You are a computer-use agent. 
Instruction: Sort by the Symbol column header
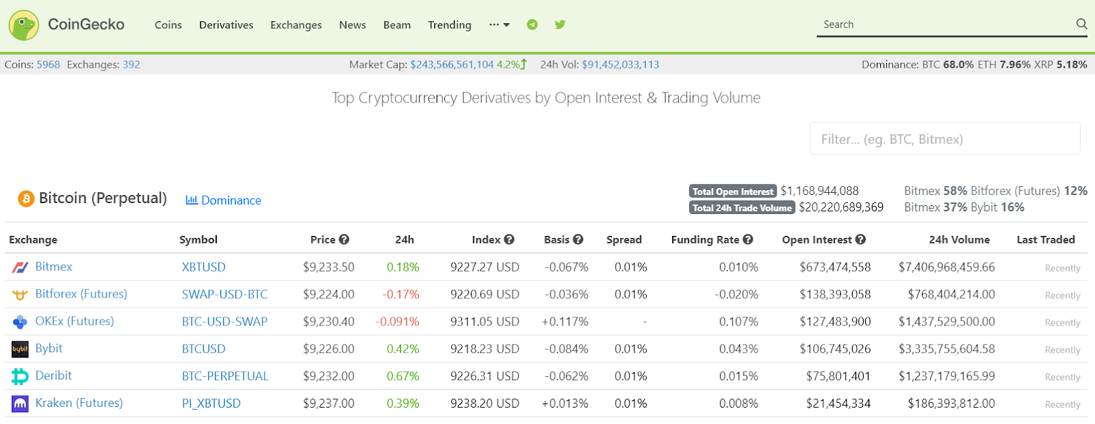[198, 239]
